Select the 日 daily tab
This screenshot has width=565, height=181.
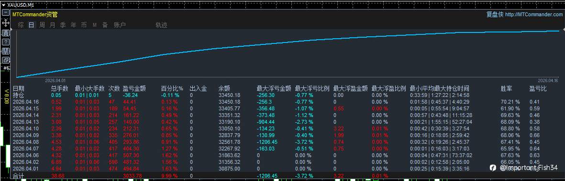click(32, 25)
